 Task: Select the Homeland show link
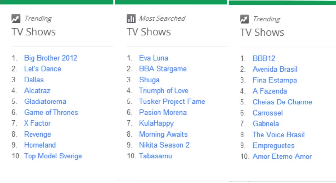pyautogui.click(x=40, y=145)
